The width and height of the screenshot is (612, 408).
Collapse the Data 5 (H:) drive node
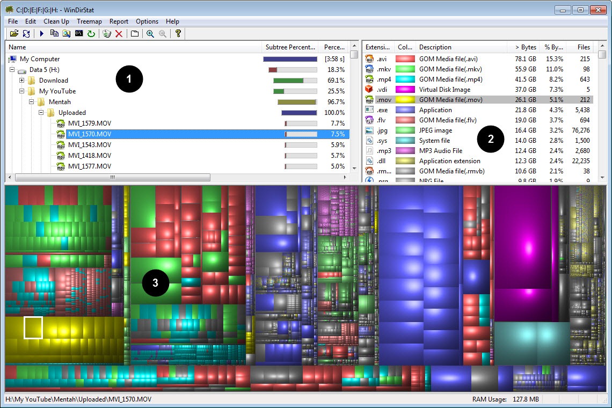pos(12,70)
